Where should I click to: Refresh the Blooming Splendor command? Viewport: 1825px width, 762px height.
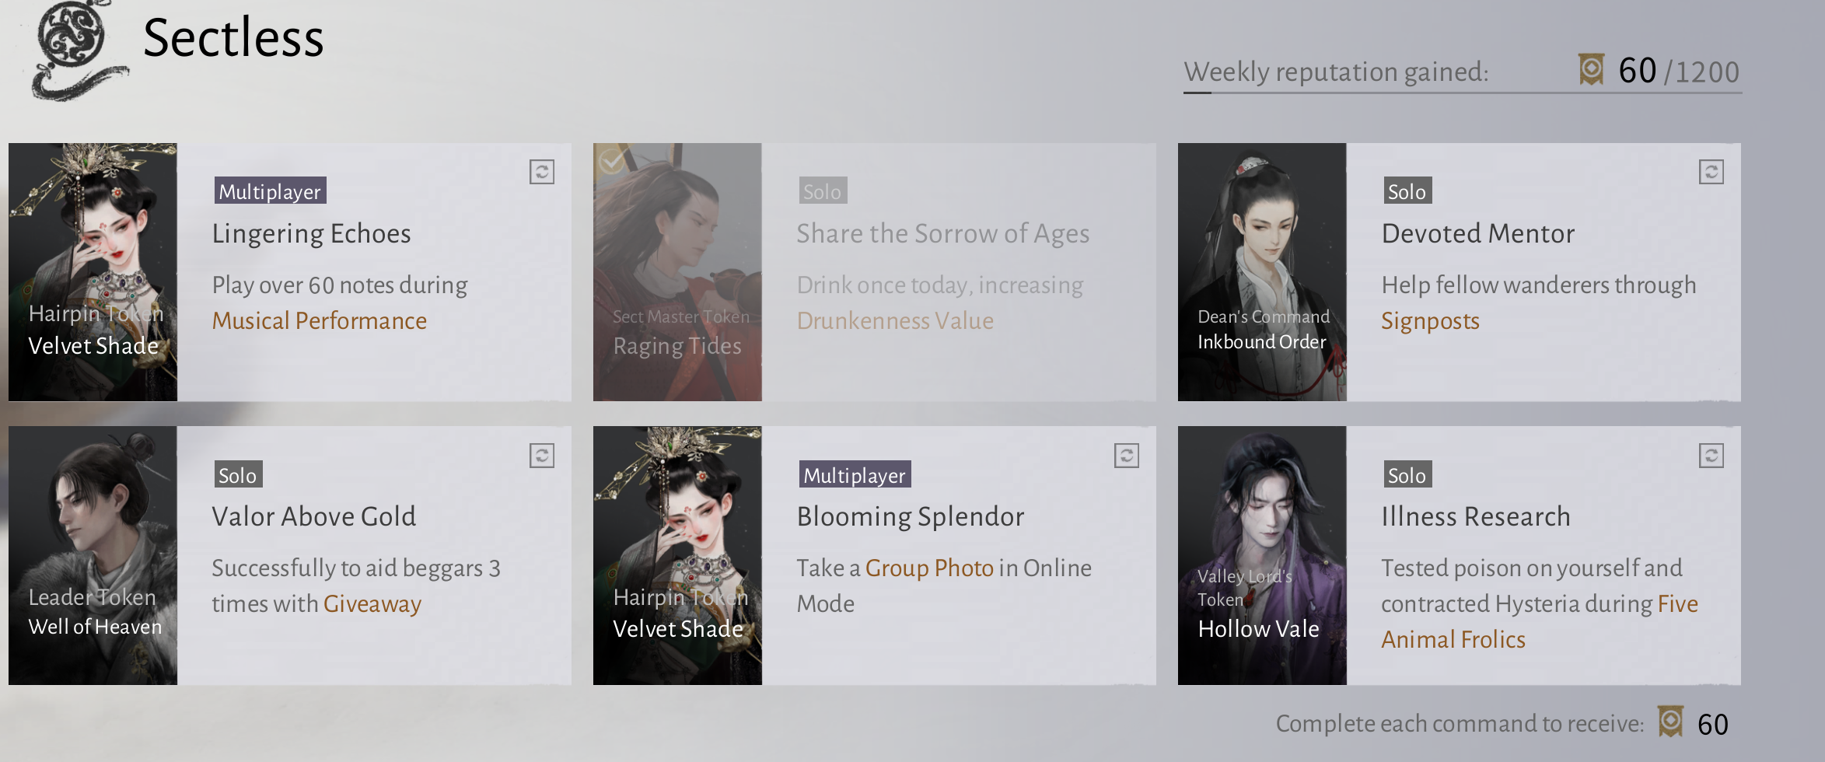(1127, 456)
